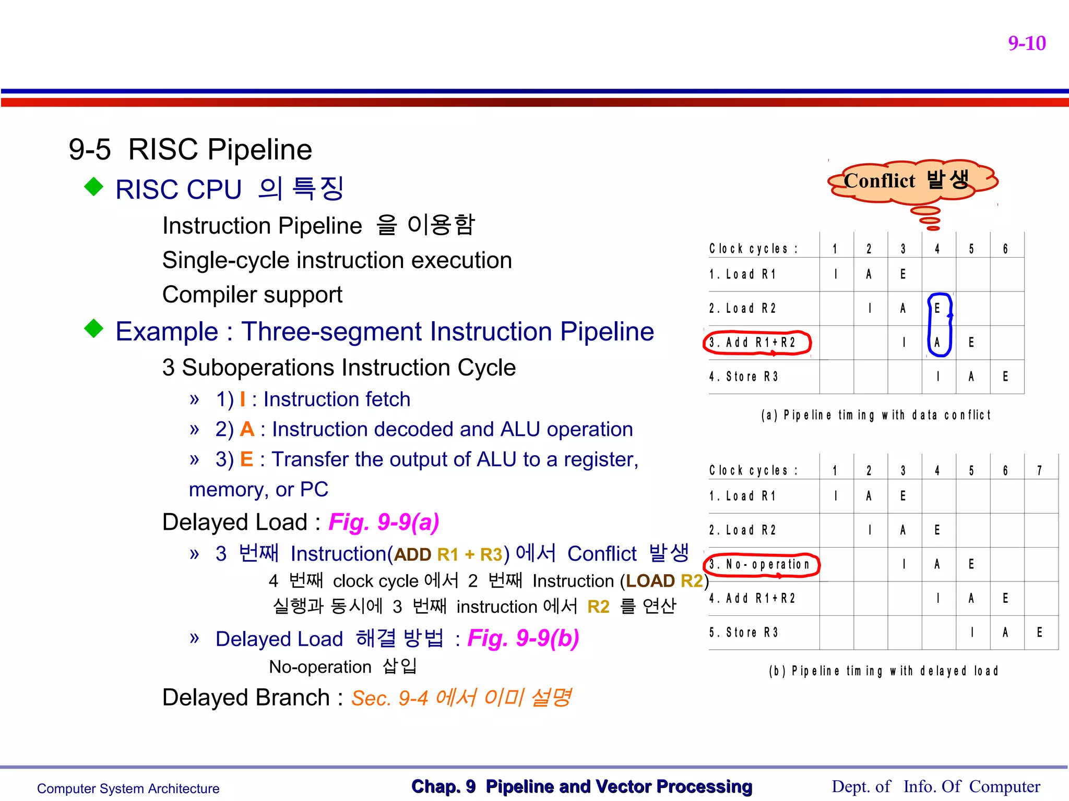The image size is (1069, 801).
Task: Click the 'Delayed Branch :' text
Action: tap(253, 698)
